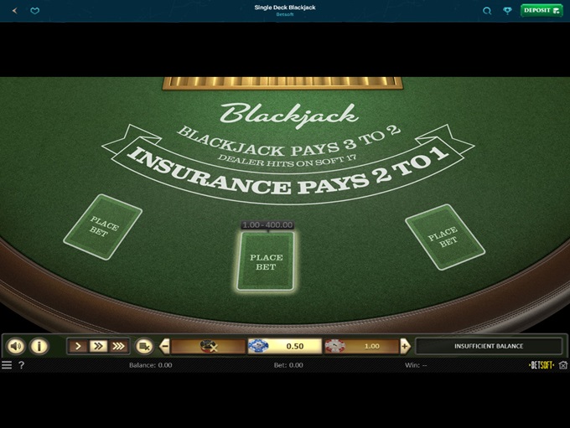Open search magnifier icon
The image size is (570, 428).
(487, 11)
